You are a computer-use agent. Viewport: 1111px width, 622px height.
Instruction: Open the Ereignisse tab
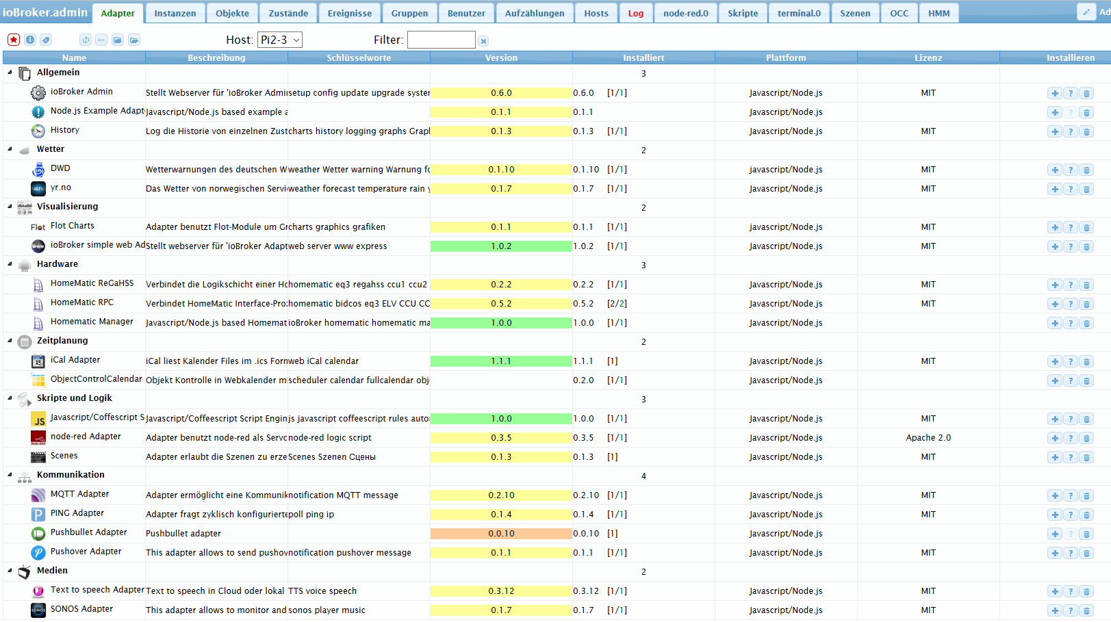[350, 13]
